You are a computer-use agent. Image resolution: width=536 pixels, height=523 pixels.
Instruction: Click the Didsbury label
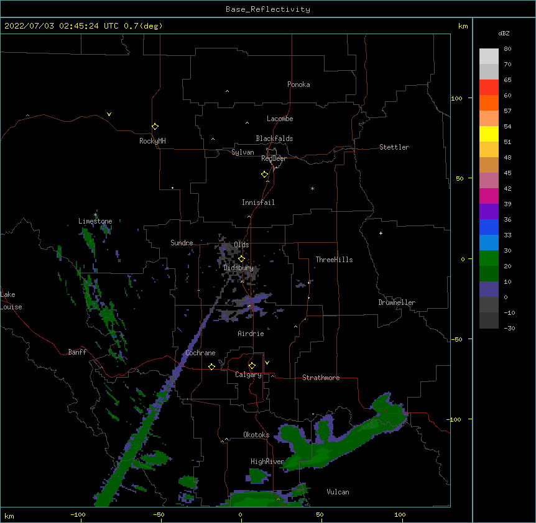point(238,268)
